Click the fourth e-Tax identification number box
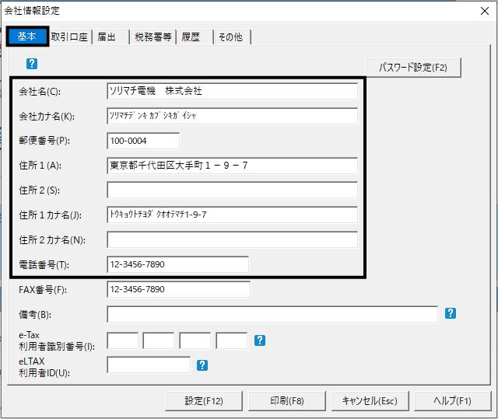Screen dimensions: 498x419 click(232, 340)
